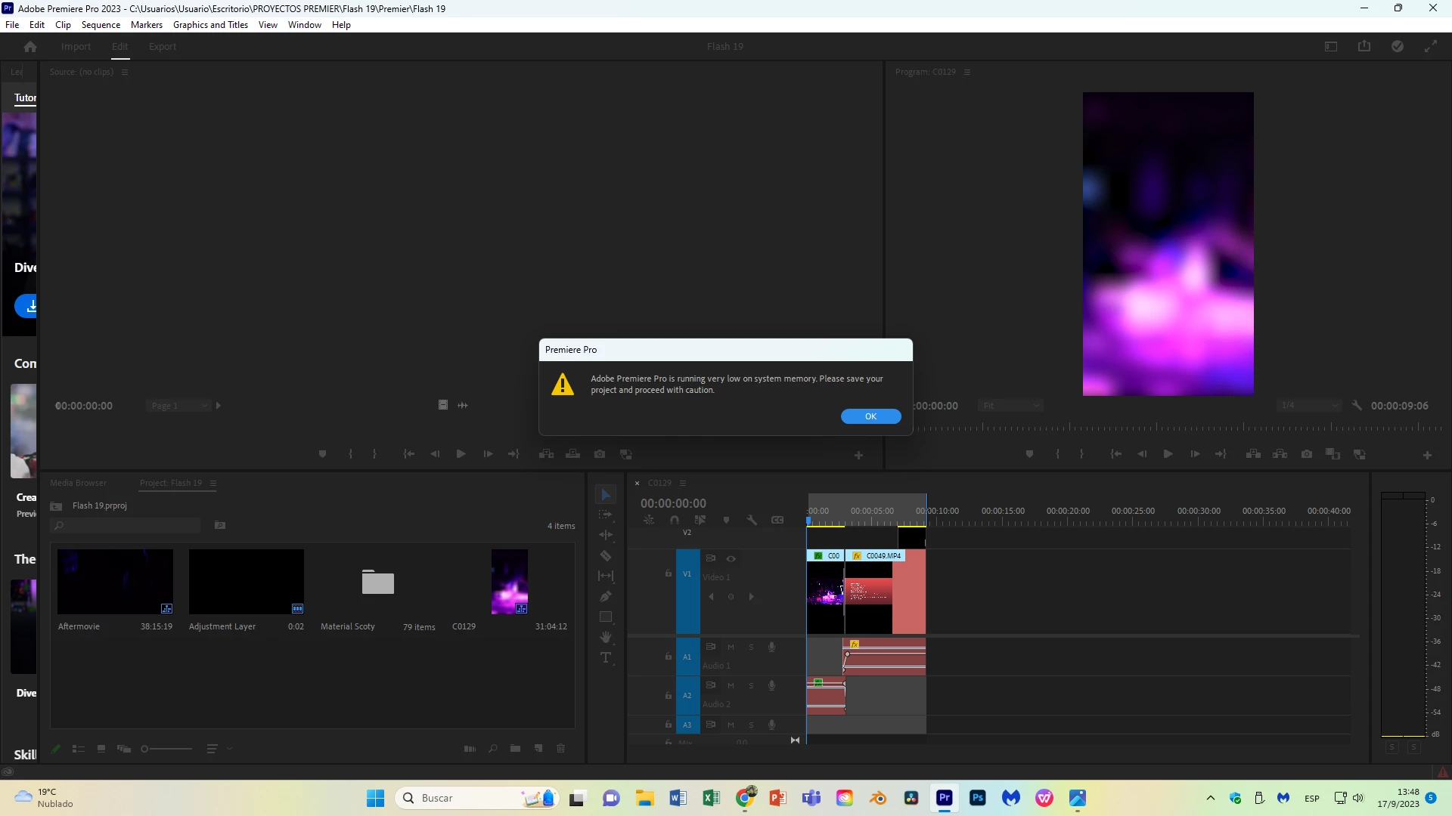Switch to Export workspace
This screenshot has height=816, width=1452.
(162, 46)
